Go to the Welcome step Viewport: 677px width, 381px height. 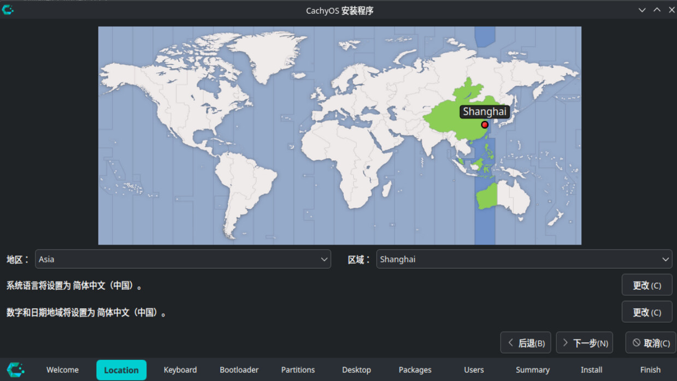click(x=62, y=370)
